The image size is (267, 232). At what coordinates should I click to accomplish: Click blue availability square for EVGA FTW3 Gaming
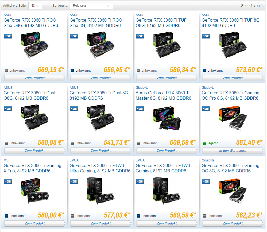(x=138, y=216)
